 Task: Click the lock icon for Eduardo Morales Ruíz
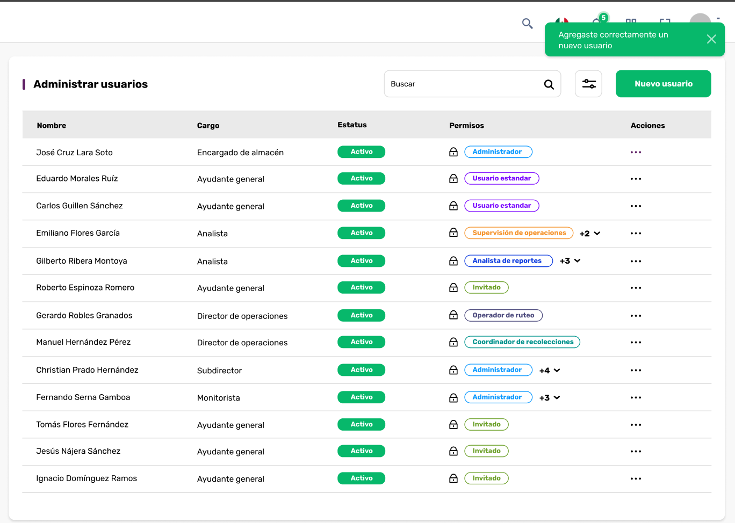pos(453,178)
